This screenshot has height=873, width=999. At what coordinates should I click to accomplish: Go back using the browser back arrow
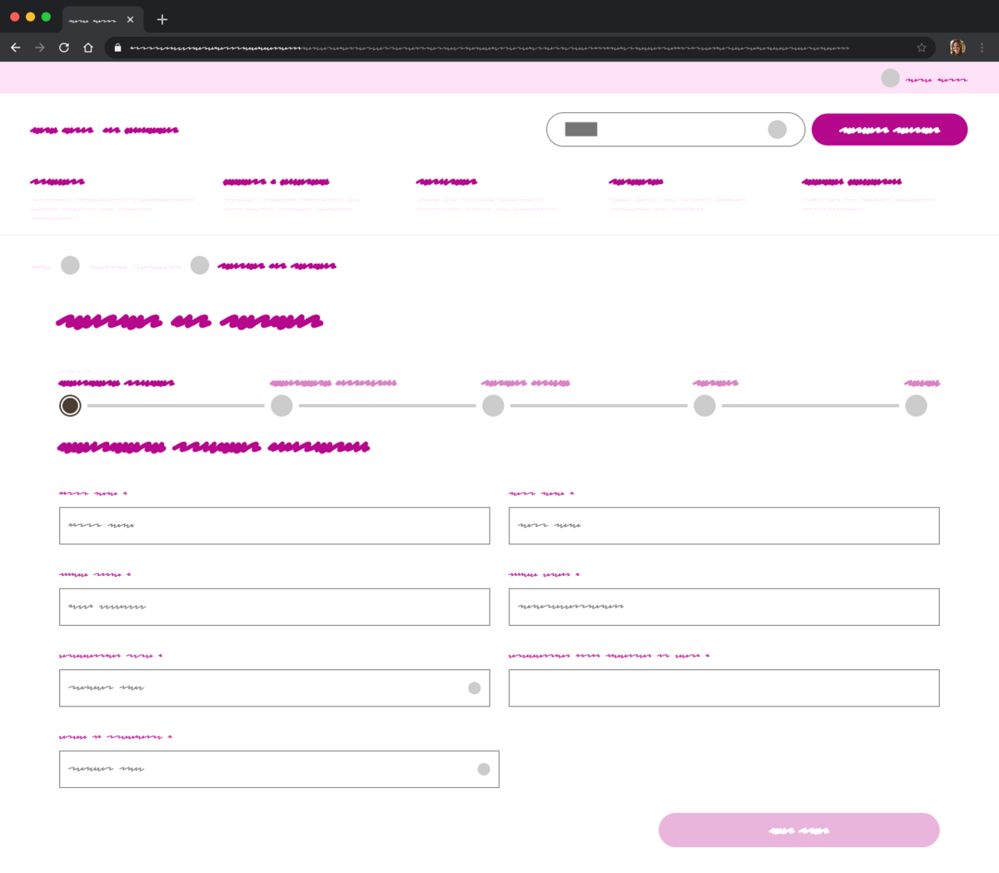coord(15,47)
